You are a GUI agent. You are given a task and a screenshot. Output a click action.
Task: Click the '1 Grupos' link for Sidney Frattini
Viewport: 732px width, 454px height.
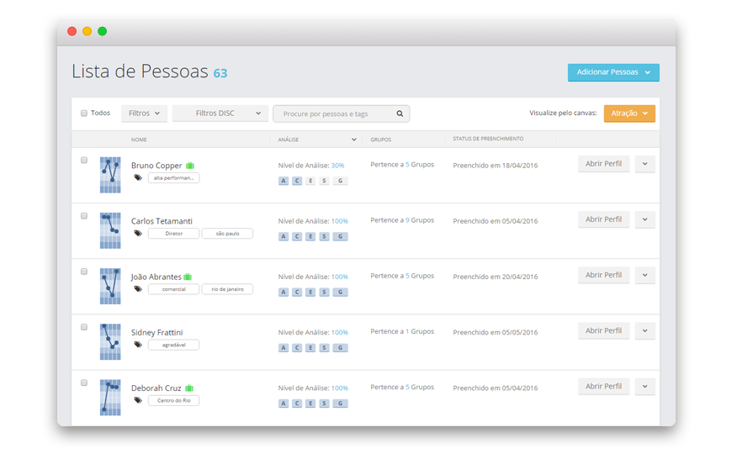click(420, 331)
